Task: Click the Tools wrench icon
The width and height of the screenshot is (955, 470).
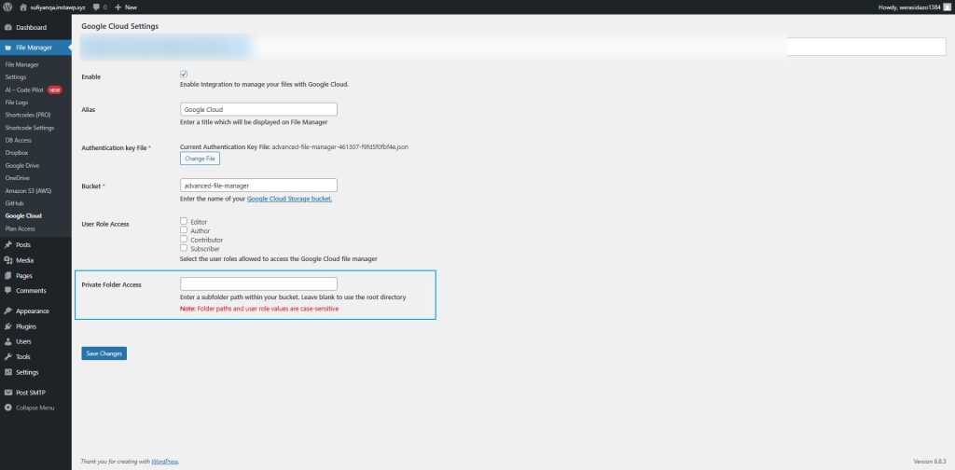Action: tap(8, 356)
